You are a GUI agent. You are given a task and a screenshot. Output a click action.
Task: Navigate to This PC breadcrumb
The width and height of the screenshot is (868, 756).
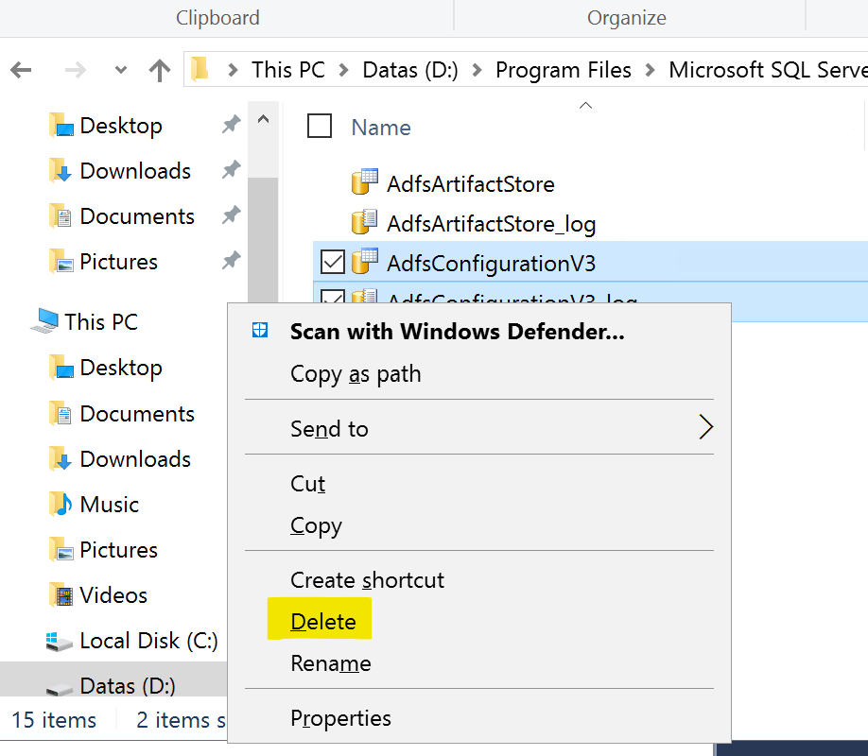tap(287, 70)
